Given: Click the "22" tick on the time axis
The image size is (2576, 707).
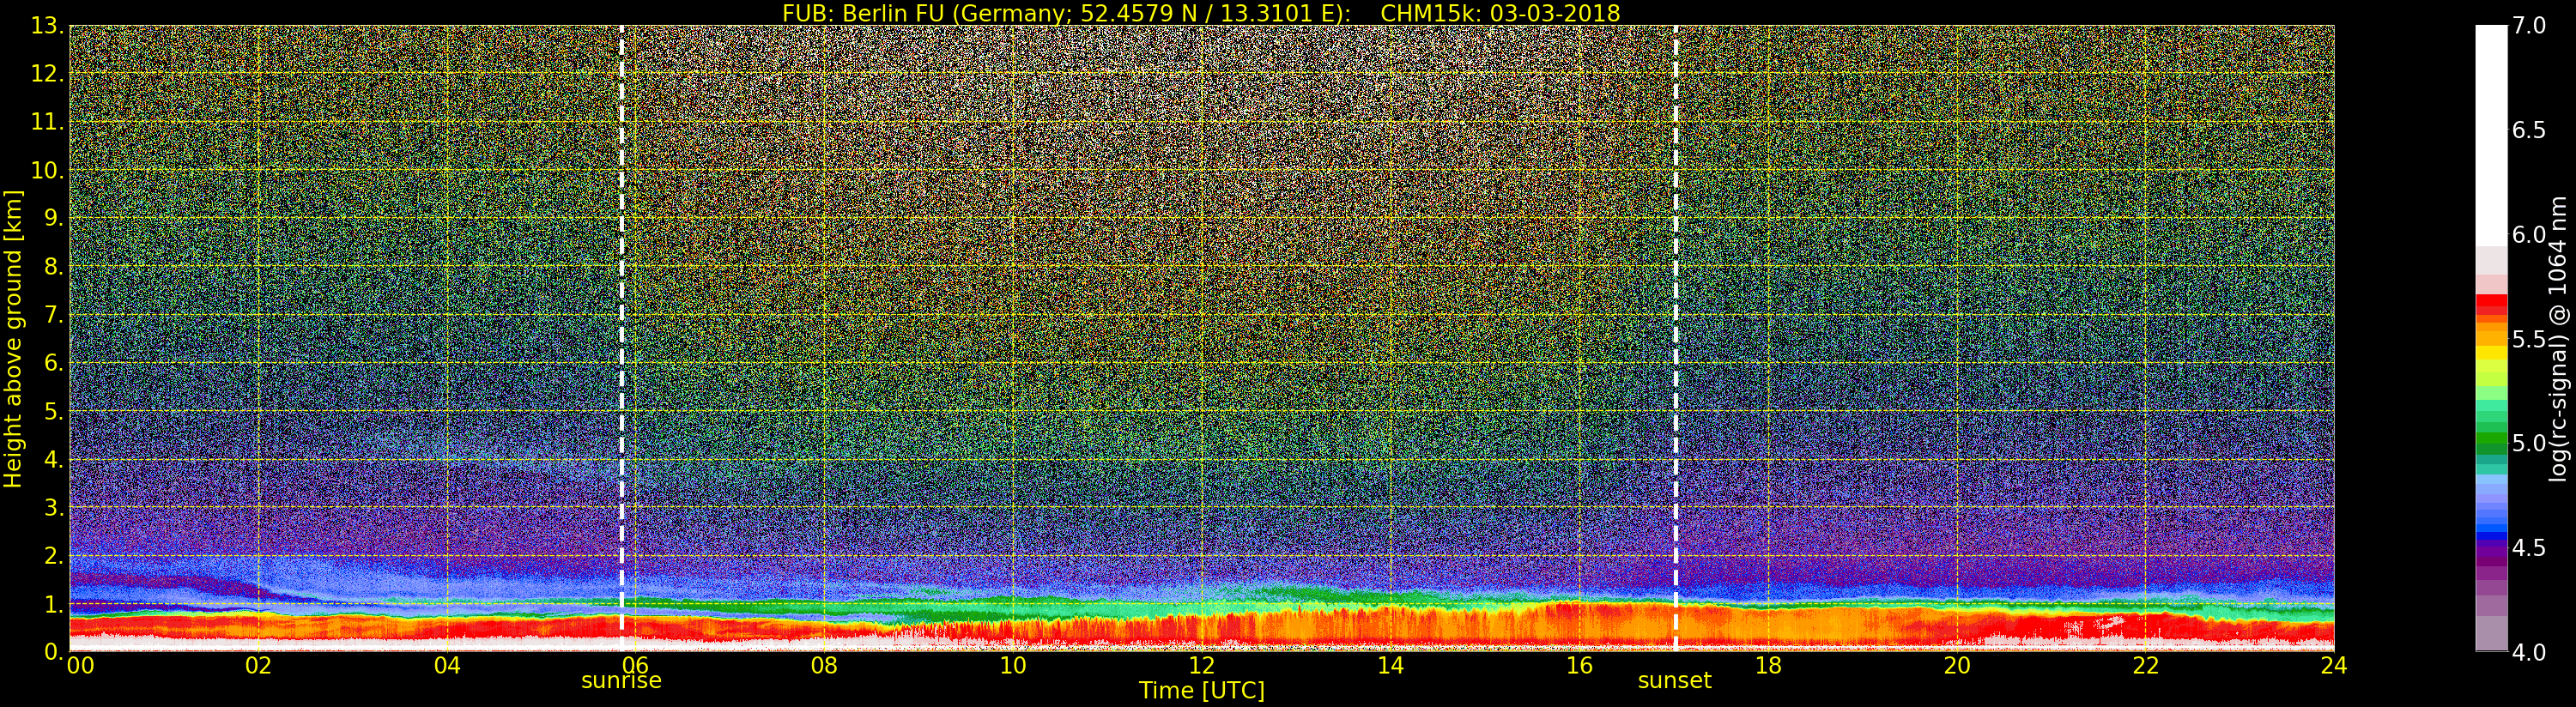Looking at the screenshot, I should coord(2146,665).
